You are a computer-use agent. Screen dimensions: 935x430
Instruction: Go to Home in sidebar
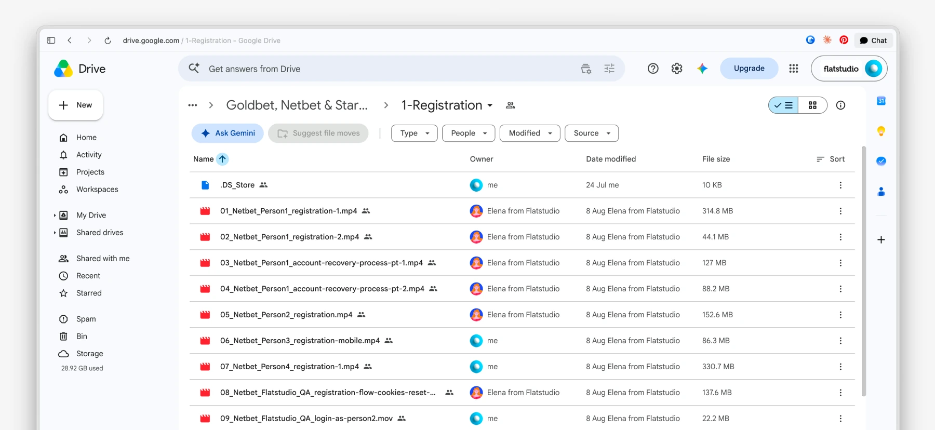tap(86, 138)
